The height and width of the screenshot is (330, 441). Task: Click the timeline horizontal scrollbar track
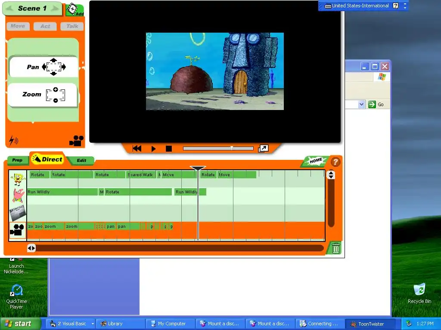180,248
